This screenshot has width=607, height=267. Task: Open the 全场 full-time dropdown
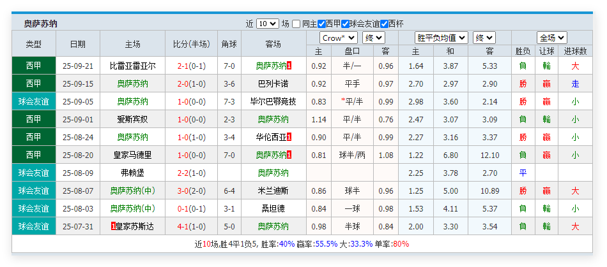[552, 38]
